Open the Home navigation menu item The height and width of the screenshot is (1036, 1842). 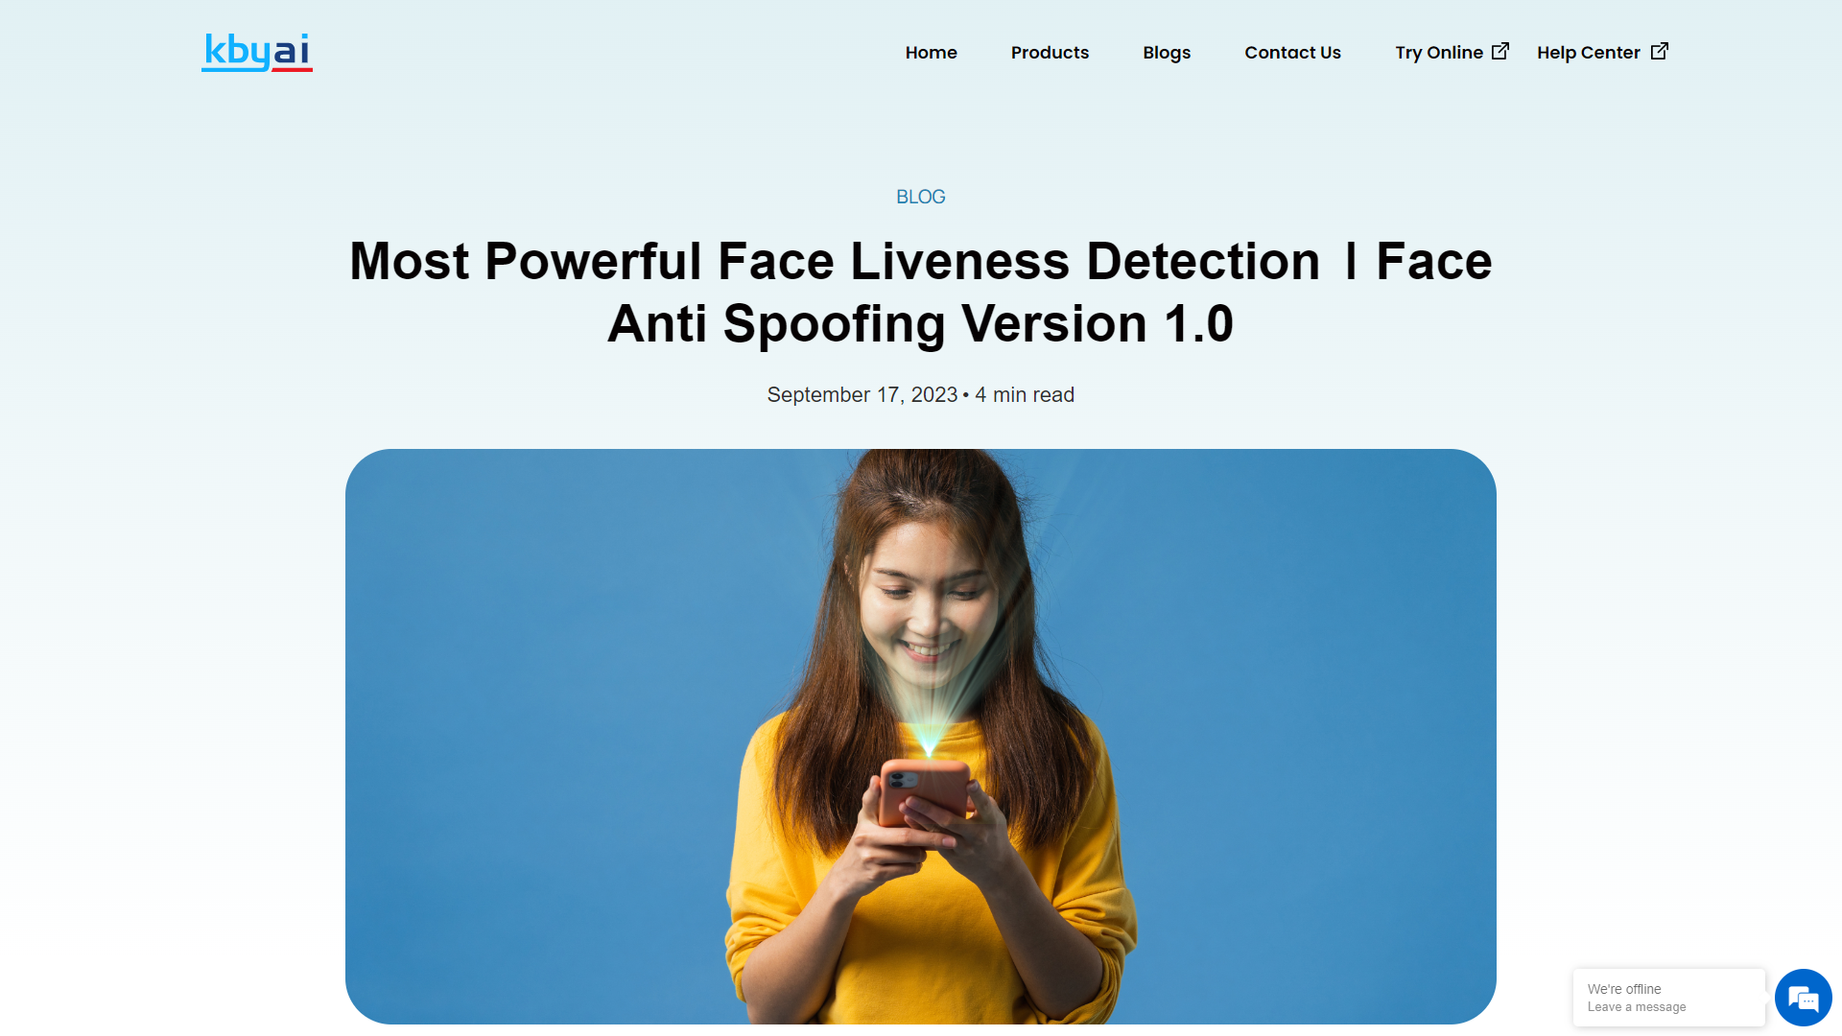coord(930,52)
